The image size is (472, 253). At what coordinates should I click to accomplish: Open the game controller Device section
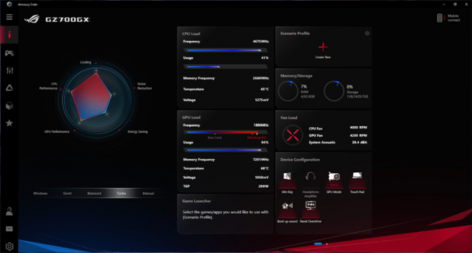(x=9, y=53)
